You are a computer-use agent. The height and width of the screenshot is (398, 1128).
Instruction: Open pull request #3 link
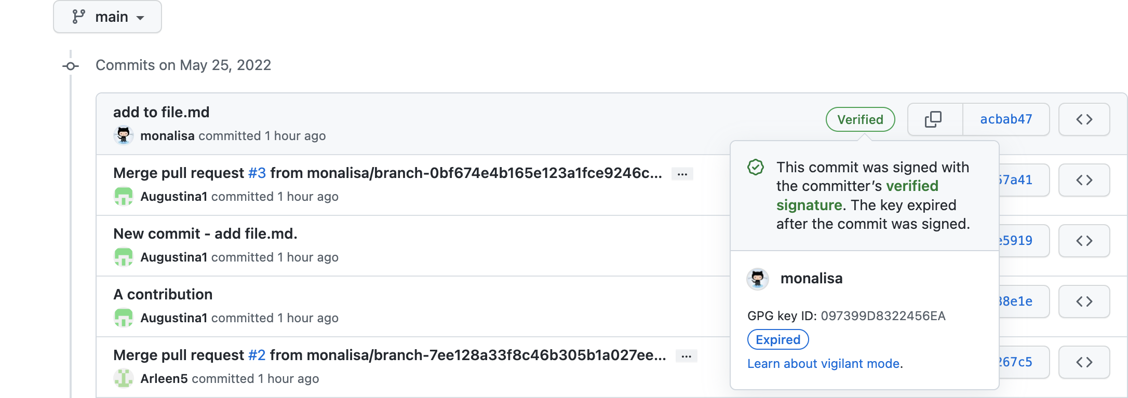coord(258,173)
